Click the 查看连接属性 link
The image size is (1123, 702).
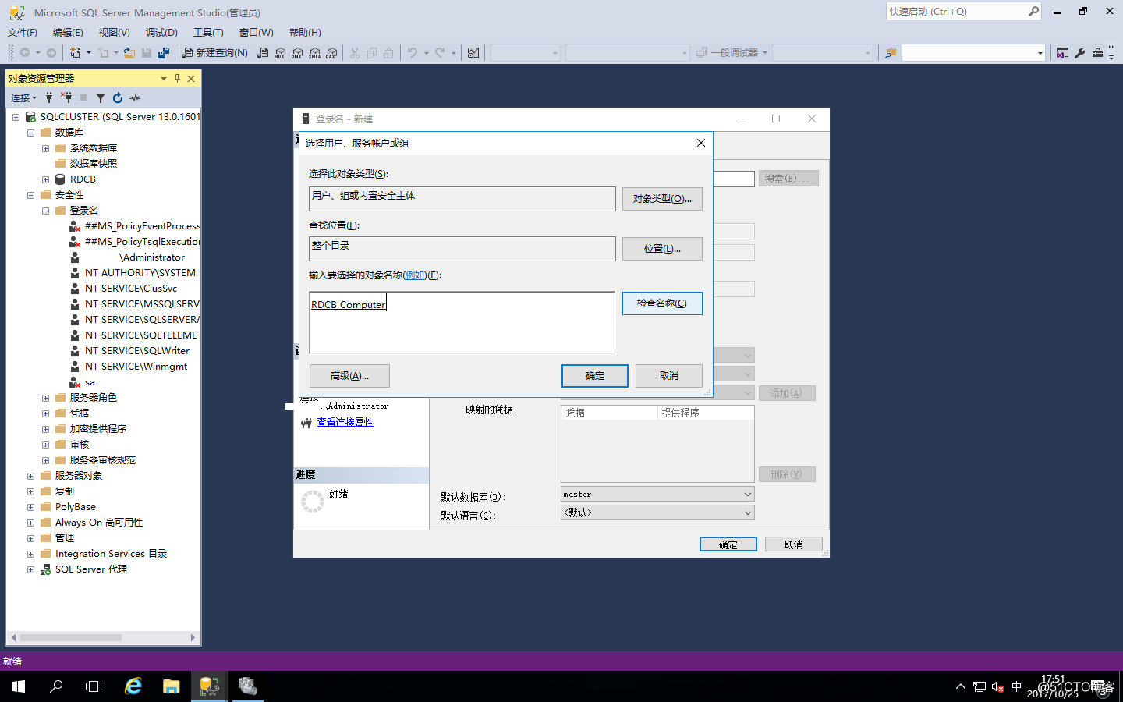click(345, 422)
